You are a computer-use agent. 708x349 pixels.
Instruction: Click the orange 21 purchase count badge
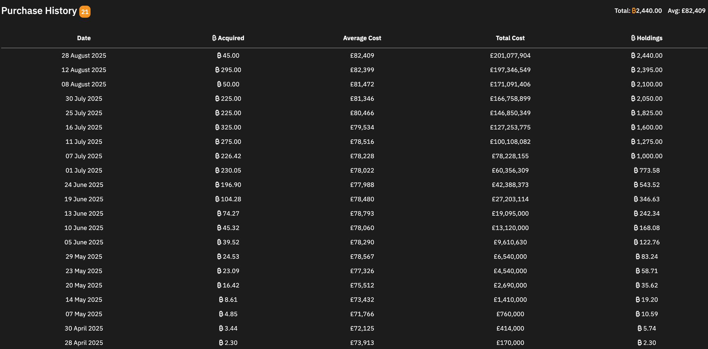[x=85, y=12]
